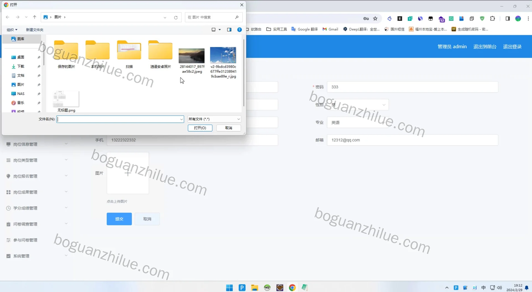This screenshot has width=532, height=292.
Task: Select the 无标题.png thumbnail
Action: pyautogui.click(x=66, y=99)
